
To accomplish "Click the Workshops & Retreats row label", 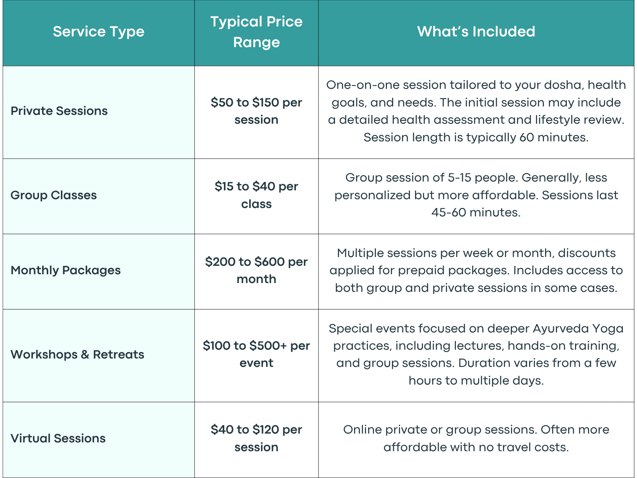I will [77, 355].
